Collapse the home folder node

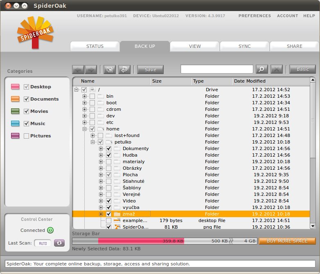coord(84,129)
